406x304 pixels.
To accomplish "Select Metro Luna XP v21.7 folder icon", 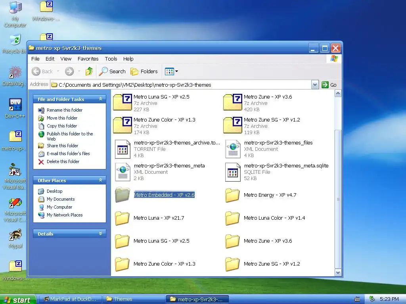I will 122,218.
